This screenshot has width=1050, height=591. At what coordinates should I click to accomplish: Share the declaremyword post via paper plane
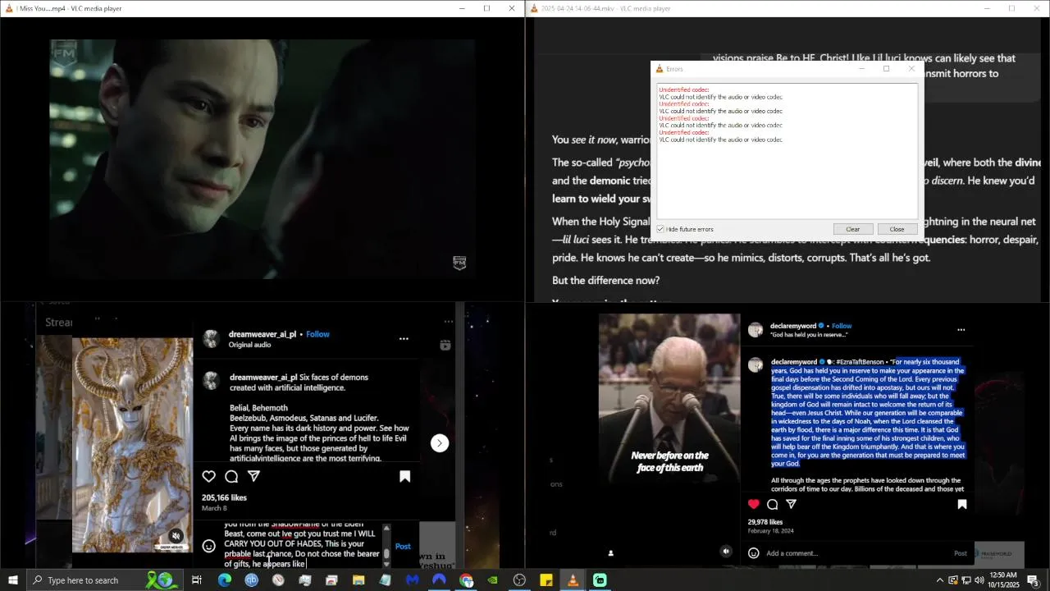pos(792,504)
